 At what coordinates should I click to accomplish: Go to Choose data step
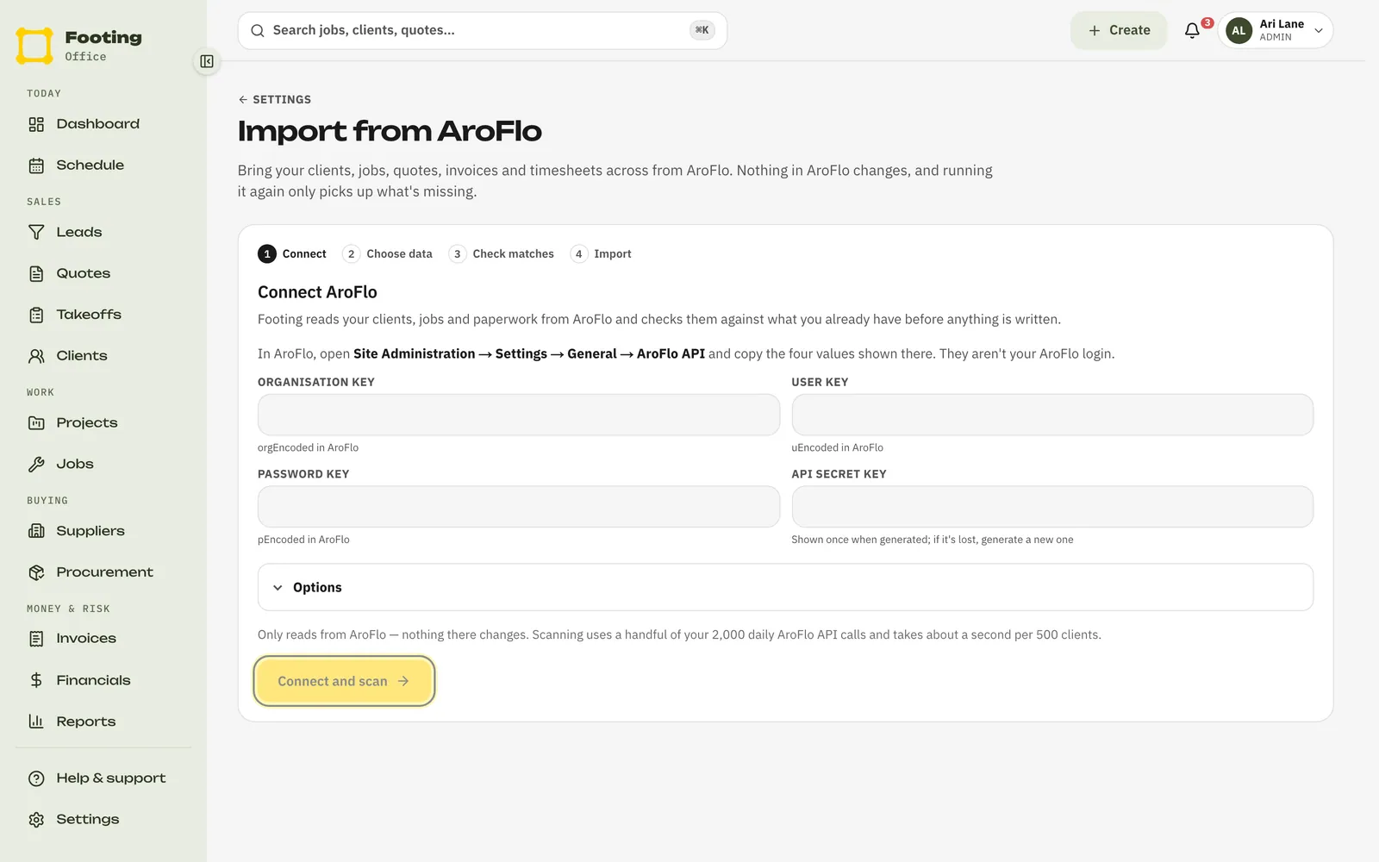coord(388,253)
